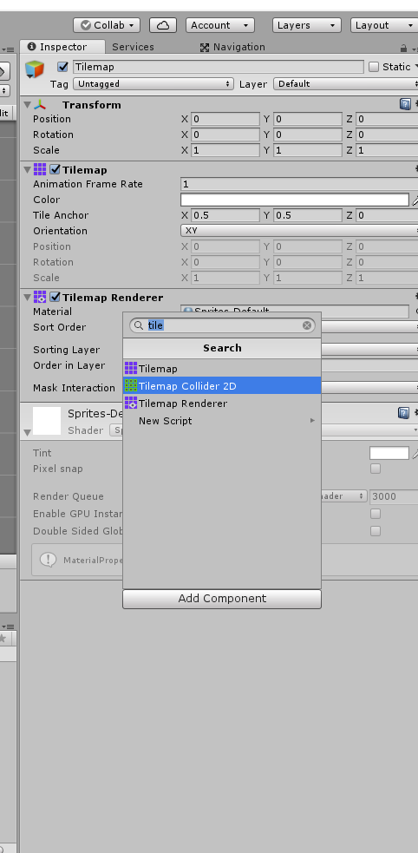Collapse the Transform component foldout
The width and height of the screenshot is (418, 853).
(x=27, y=104)
